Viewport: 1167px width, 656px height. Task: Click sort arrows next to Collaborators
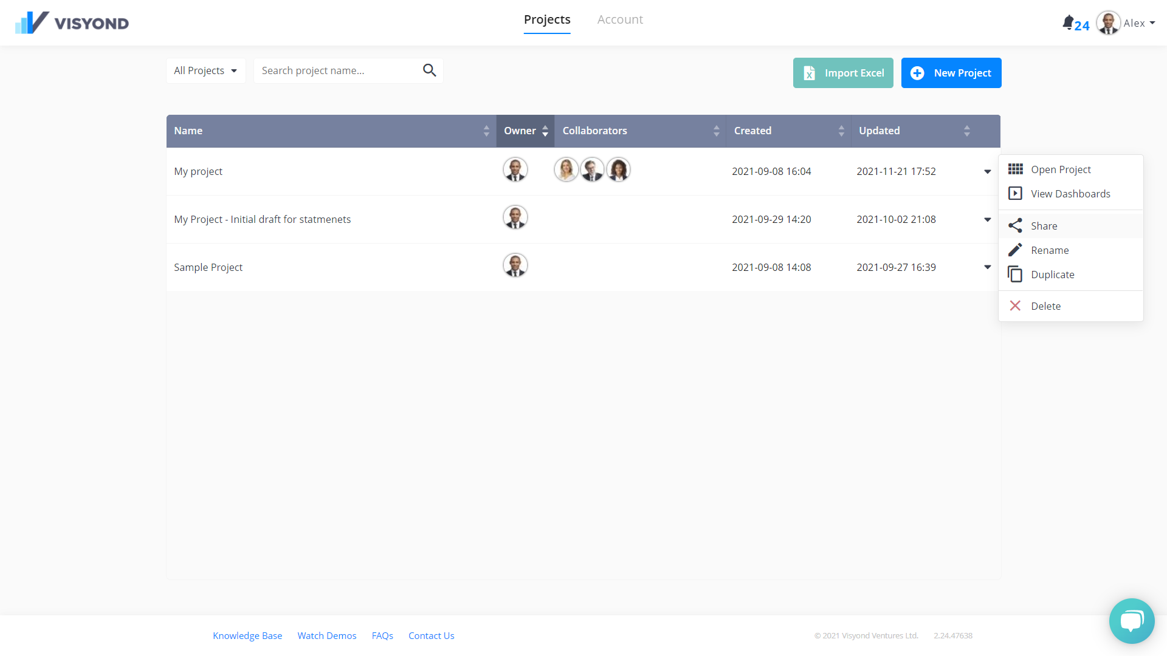tap(717, 131)
